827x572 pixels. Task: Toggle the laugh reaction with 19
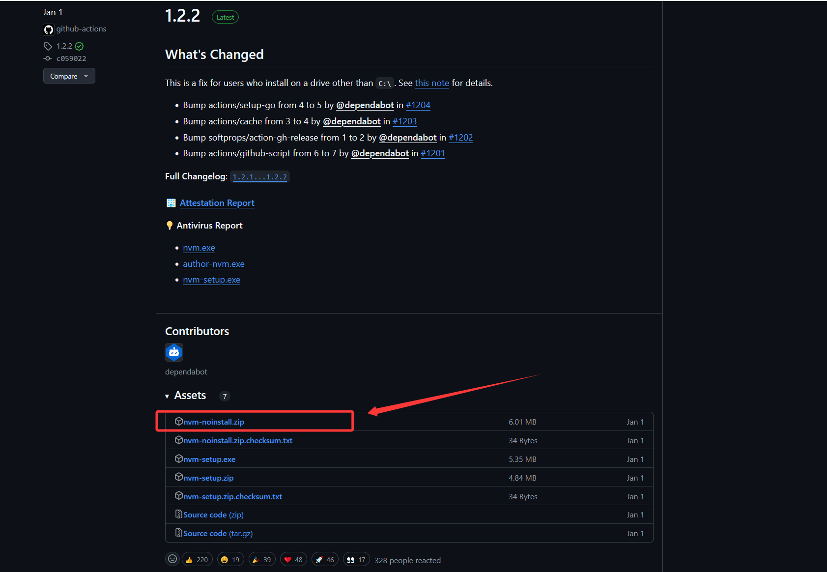point(230,560)
